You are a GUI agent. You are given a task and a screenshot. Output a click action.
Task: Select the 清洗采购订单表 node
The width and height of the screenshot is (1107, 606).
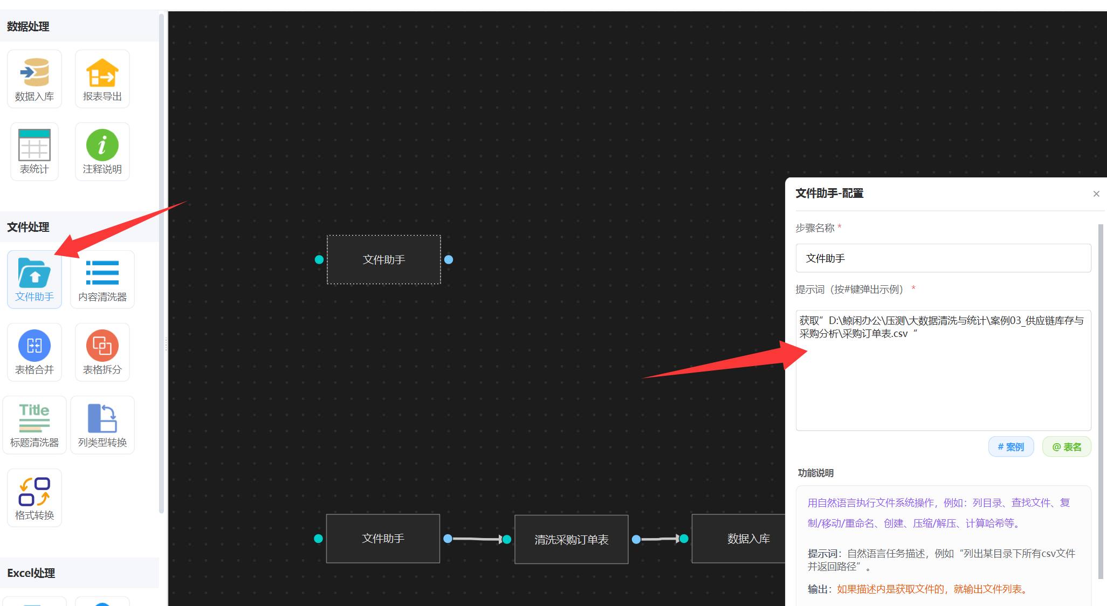click(x=572, y=540)
